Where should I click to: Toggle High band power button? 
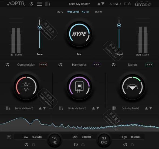(x=125, y=144)
